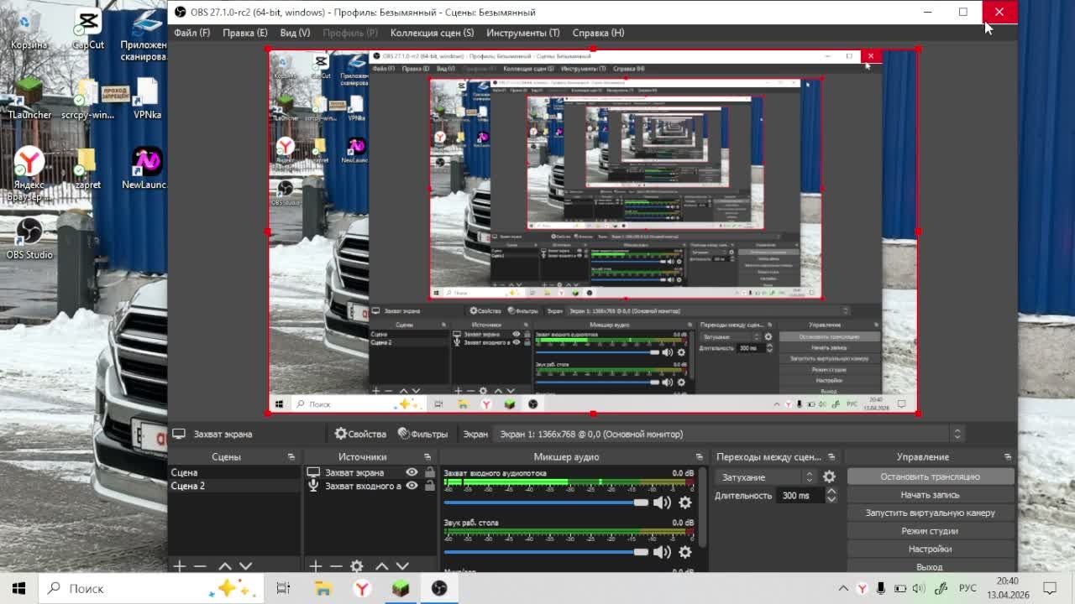The image size is (1075, 604).
Task: Open Task View on the taskbar
Action: pyautogui.click(x=283, y=588)
